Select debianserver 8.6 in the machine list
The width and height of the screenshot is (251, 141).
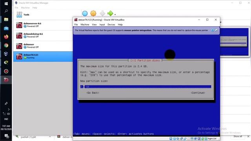click(x=43, y=25)
